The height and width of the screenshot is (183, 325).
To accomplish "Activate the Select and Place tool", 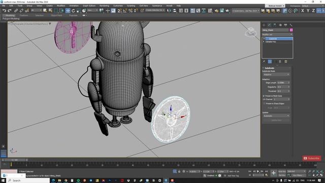I will [x=84, y=11].
